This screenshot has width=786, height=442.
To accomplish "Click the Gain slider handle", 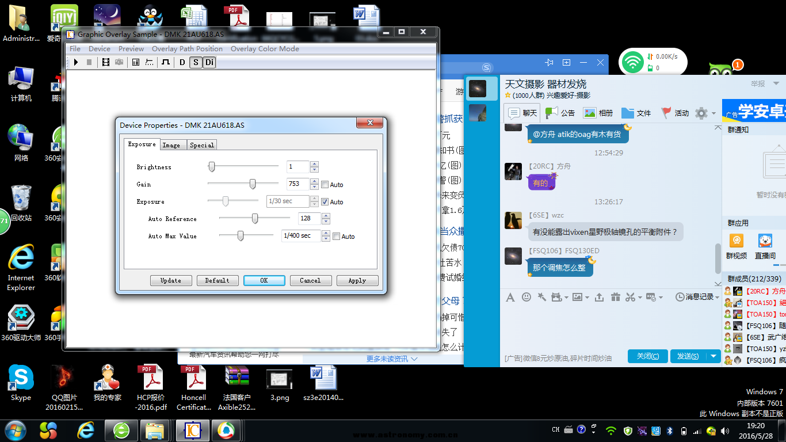I will (x=253, y=184).
